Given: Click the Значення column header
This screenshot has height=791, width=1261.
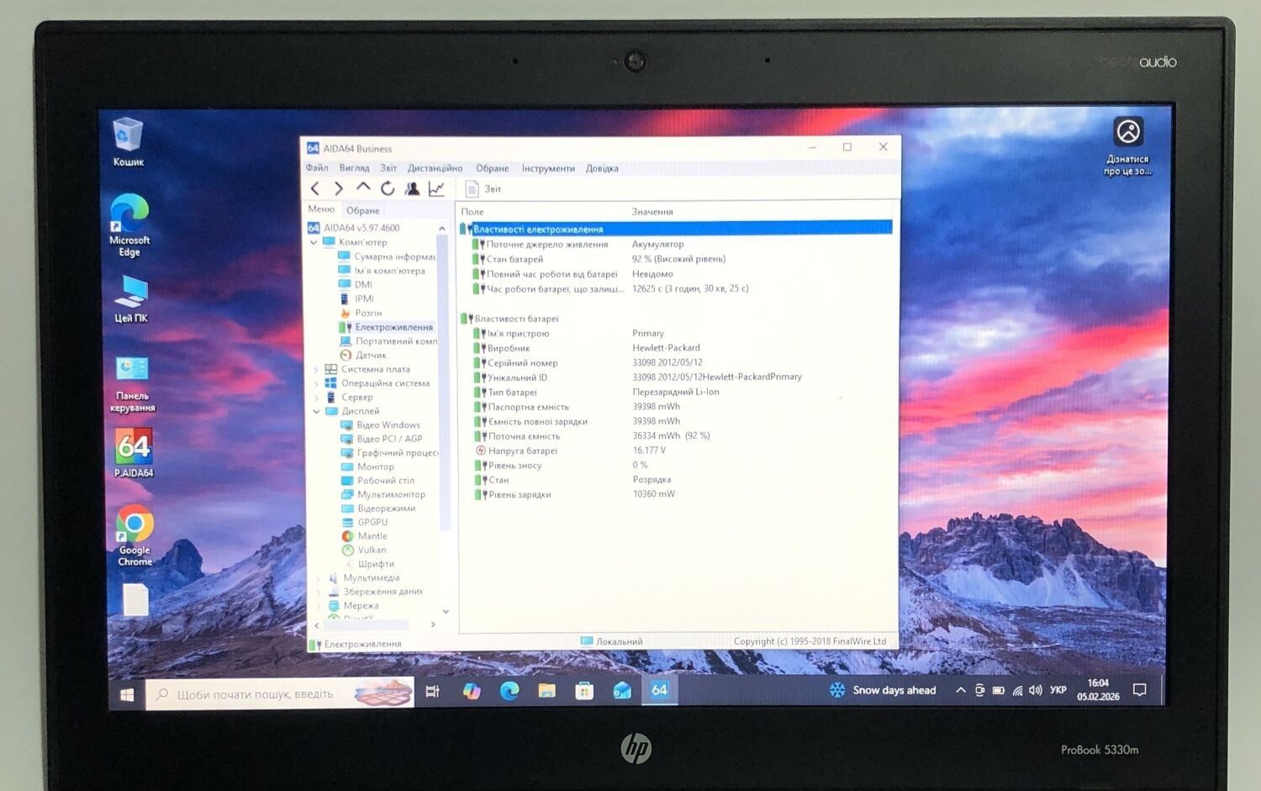Looking at the screenshot, I should click(x=652, y=212).
